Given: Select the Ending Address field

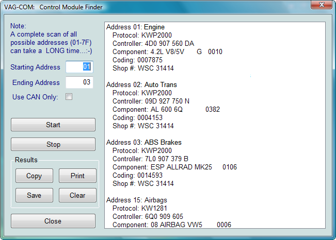Looking at the screenshot, I should (x=79, y=82).
